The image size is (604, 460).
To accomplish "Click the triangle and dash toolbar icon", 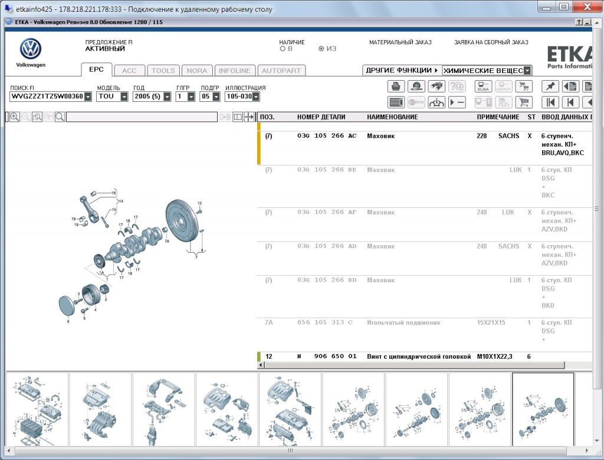I will pyautogui.click(x=457, y=102).
